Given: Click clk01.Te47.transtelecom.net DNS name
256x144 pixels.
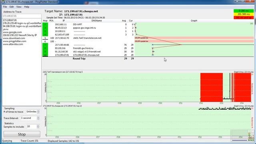Looking at the screenshot, I should (x=87, y=38).
